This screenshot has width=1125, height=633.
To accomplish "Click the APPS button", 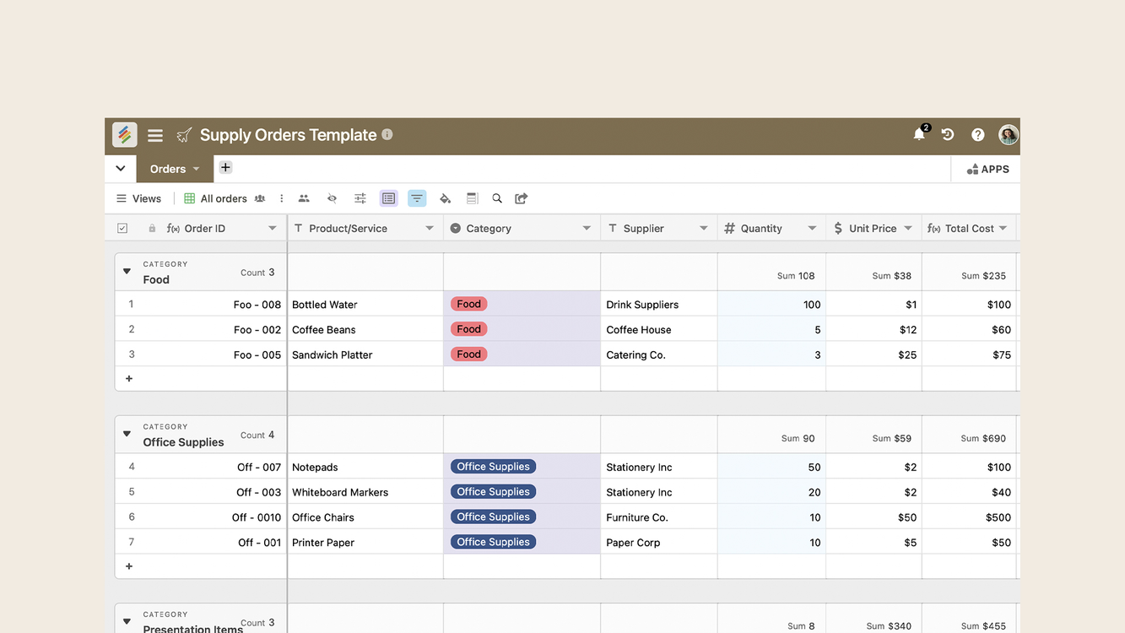I will 987,169.
